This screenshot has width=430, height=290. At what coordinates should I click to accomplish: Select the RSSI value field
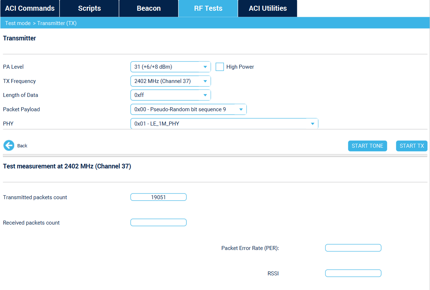(x=353, y=273)
